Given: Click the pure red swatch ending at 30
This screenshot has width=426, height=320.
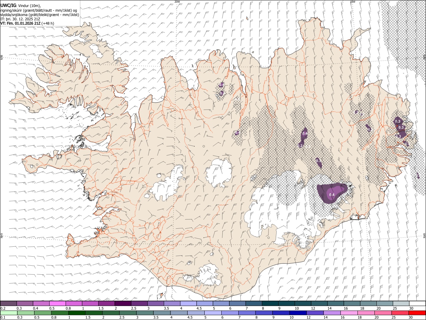Looking at the screenshot, I should [x=417, y=313].
